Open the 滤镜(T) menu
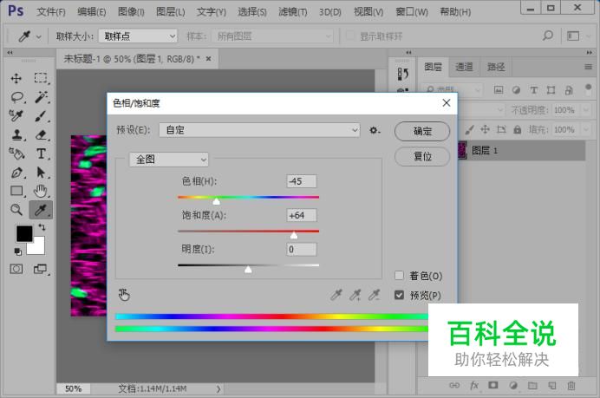Screen dimensions: 600x398 [x=293, y=12]
